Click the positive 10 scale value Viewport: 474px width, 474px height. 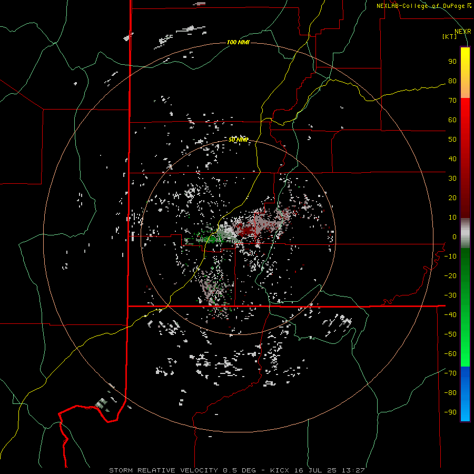click(x=452, y=218)
